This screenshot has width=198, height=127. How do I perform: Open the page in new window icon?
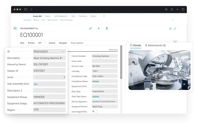(x=170, y=29)
